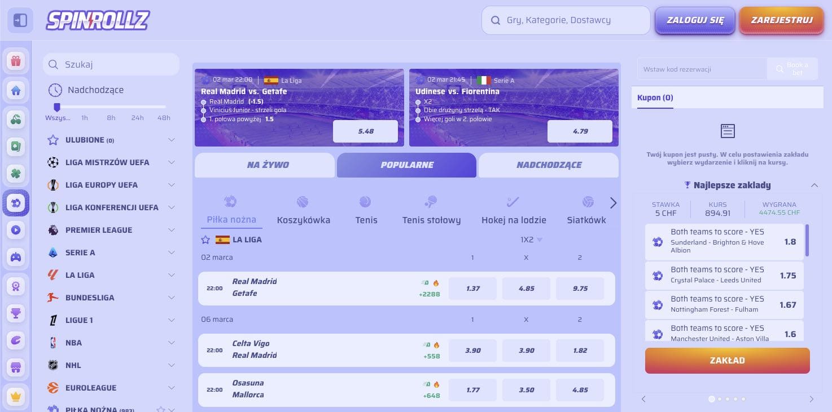
Task: Open the four-leaf clover sidebar icon
Action: coord(16,174)
